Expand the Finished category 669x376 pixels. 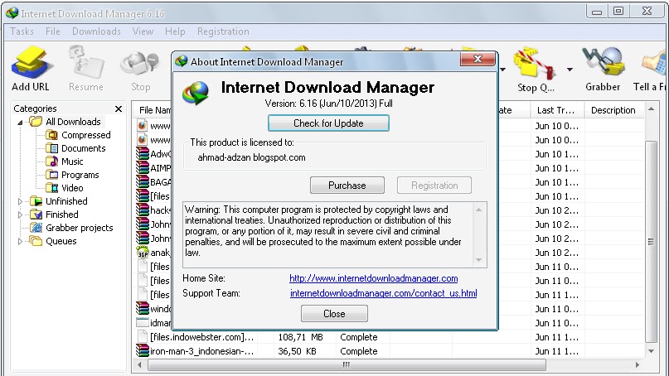coord(20,215)
